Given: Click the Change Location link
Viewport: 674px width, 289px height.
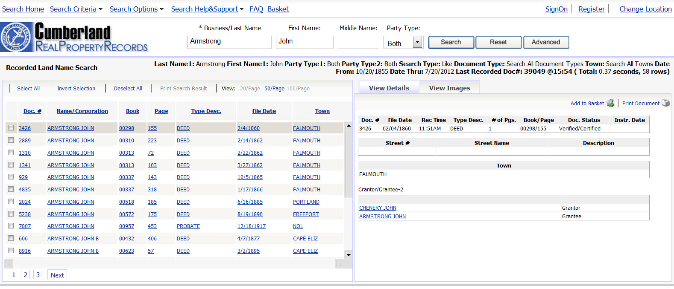Looking at the screenshot, I should [x=645, y=9].
